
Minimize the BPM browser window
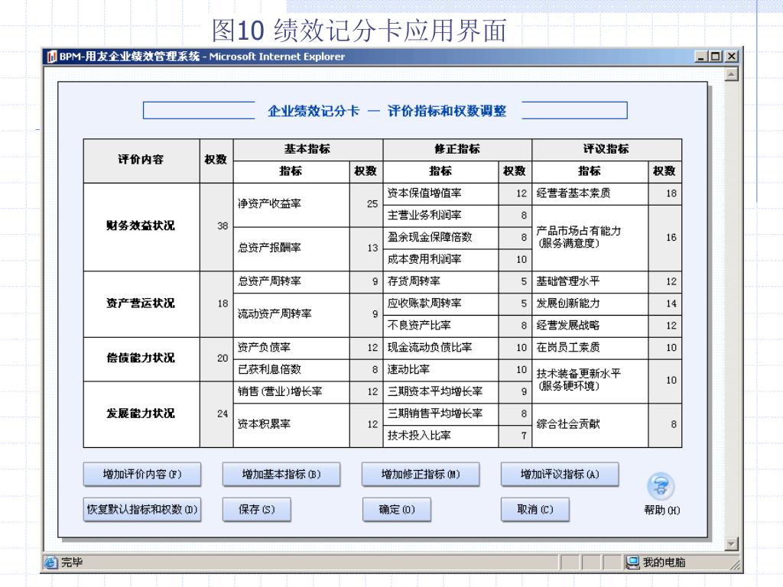click(702, 57)
